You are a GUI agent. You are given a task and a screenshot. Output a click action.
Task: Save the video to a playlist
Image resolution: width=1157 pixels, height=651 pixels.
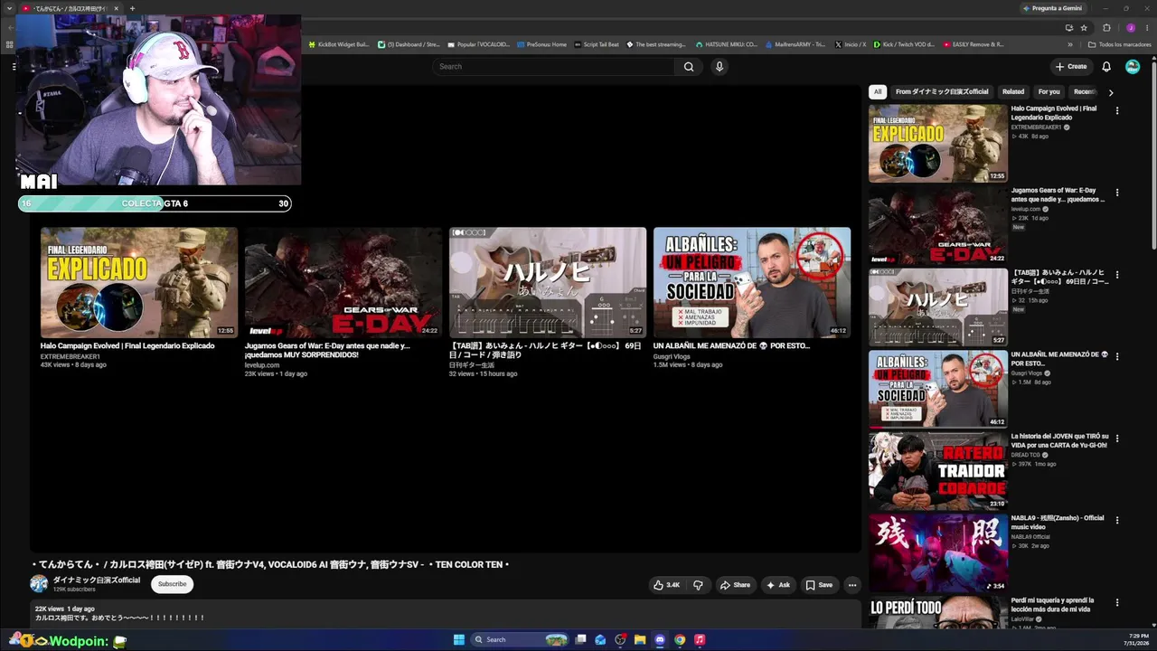coord(819,585)
